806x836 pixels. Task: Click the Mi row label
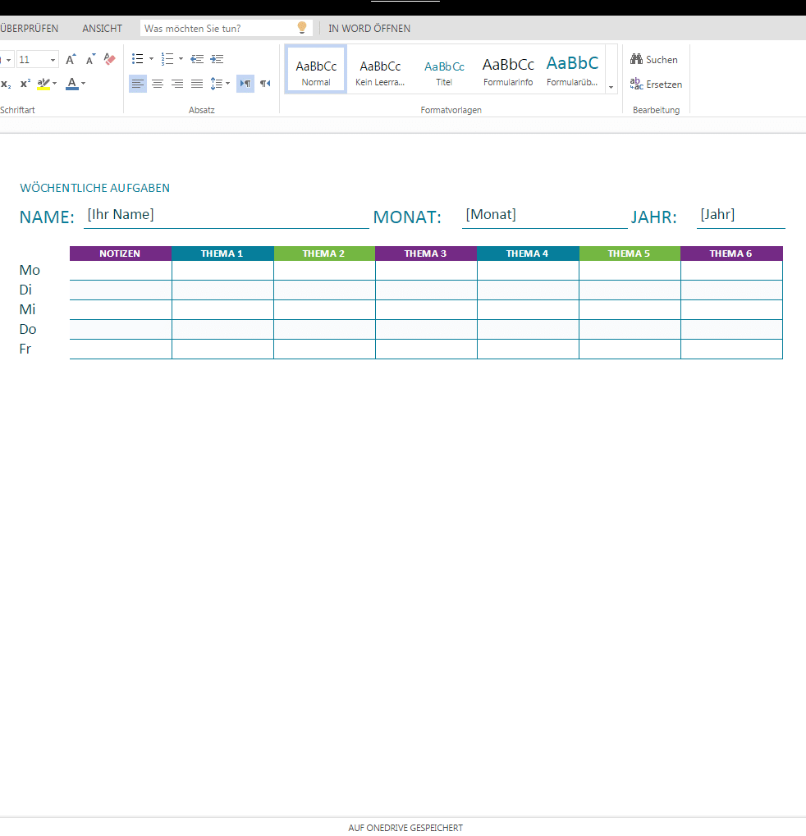click(x=27, y=309)
